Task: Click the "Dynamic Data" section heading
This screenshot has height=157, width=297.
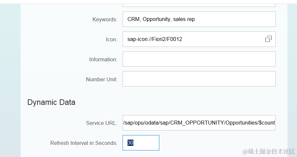Action: click(x=51, y=102)
